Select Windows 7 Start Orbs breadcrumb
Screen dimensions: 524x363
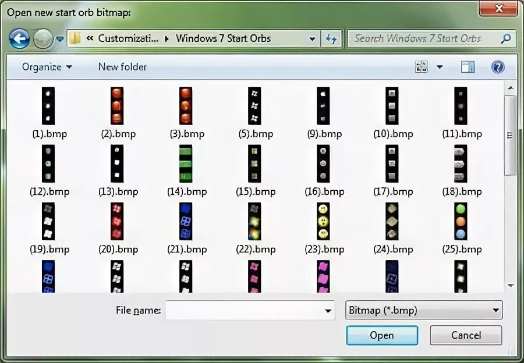(223, 38)
